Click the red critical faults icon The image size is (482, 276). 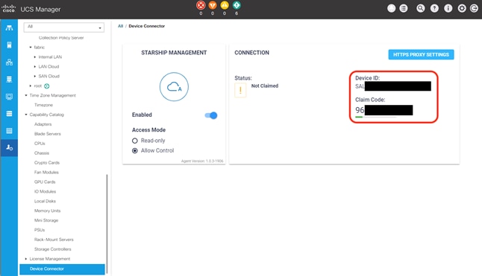tap(201, 5)
